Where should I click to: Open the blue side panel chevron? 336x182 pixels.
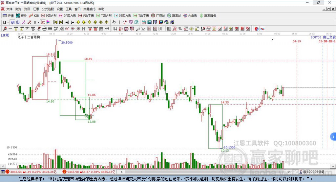coord(333,137)
